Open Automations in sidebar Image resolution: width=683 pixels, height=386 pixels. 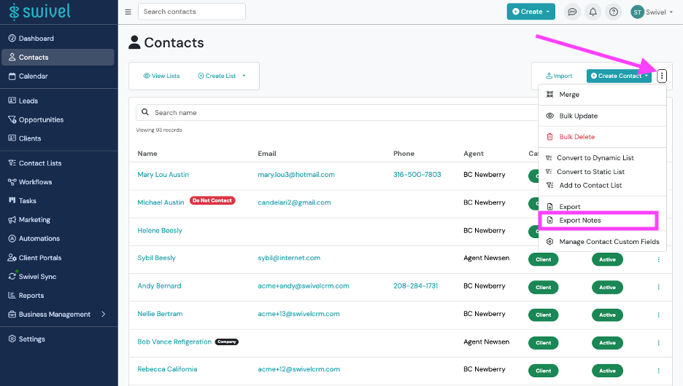[x=34, y=238]
